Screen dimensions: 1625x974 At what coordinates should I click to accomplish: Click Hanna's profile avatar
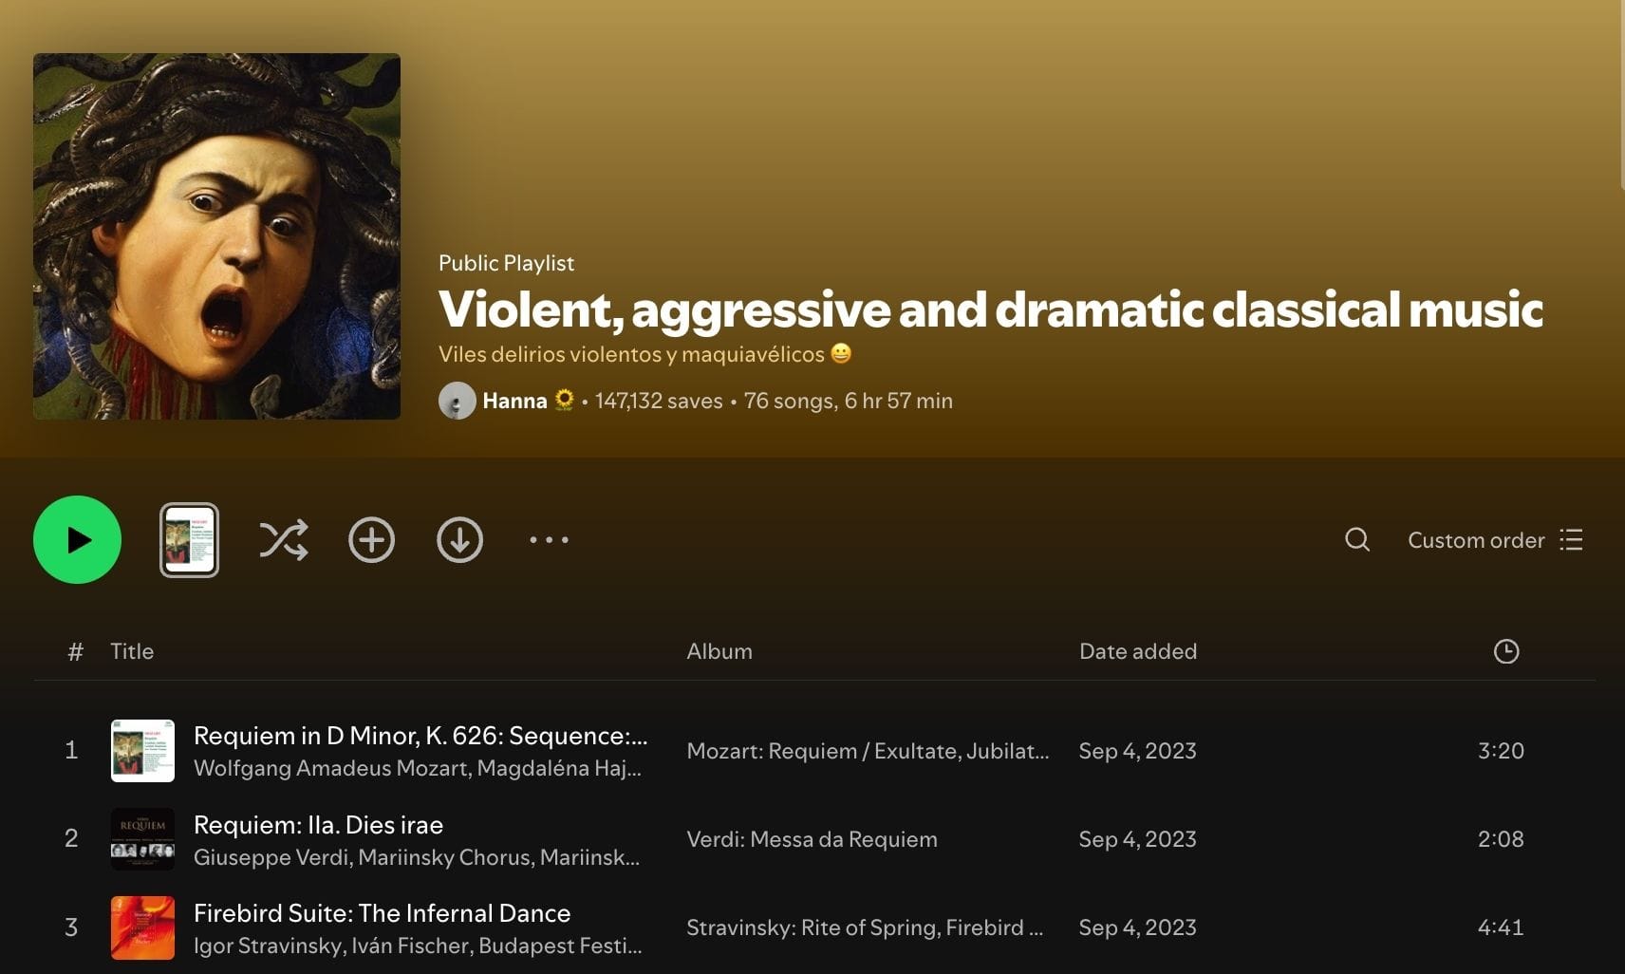(457, 401)
